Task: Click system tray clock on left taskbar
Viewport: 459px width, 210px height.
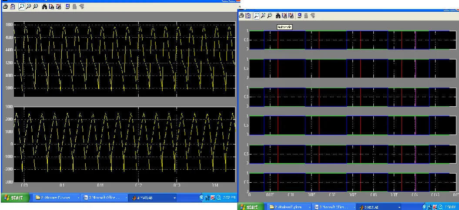Action: [x=228, y=198]
